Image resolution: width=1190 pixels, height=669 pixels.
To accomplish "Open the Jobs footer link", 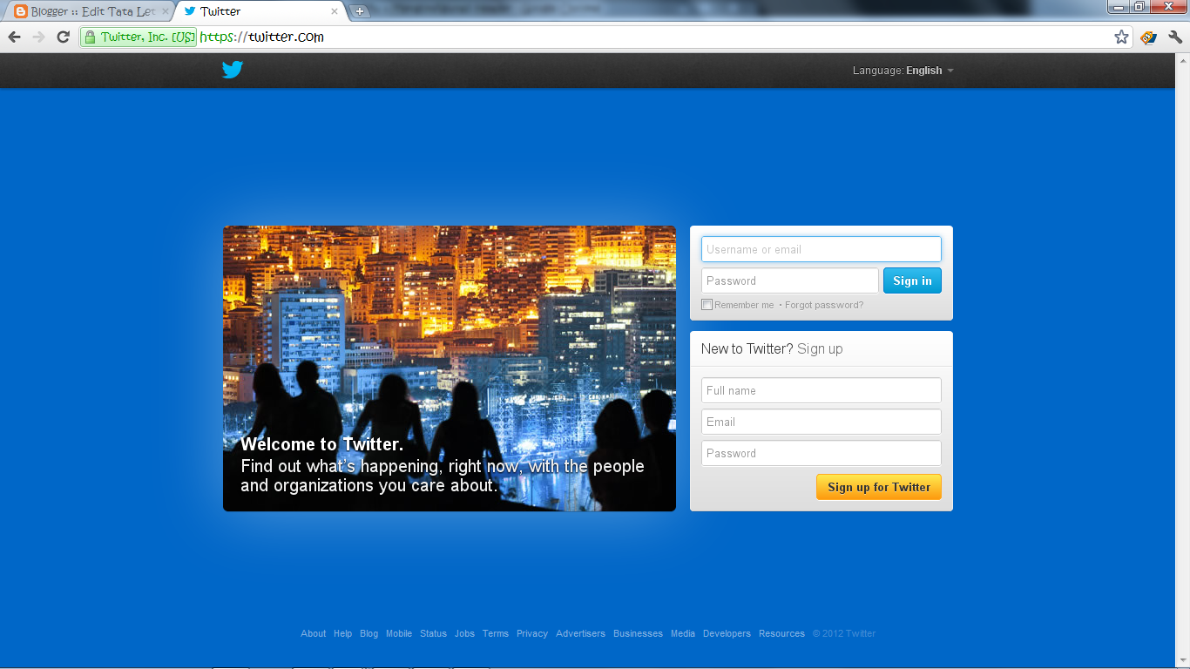I will (x=465, y=633).
